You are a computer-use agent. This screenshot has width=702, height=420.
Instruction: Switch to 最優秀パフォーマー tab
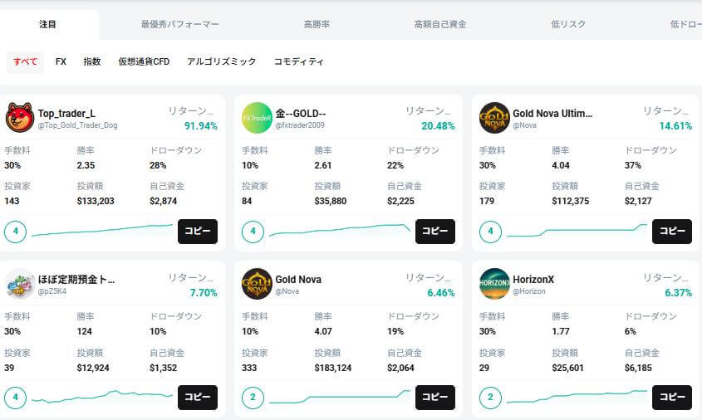(180, 24)
